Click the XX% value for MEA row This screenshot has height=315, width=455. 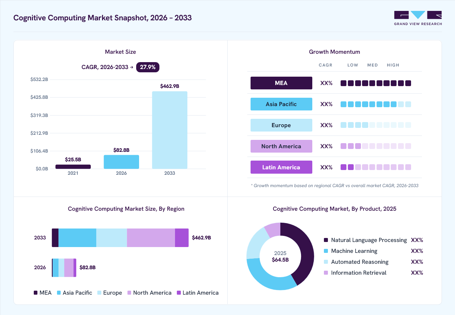(x=326, y=83)
